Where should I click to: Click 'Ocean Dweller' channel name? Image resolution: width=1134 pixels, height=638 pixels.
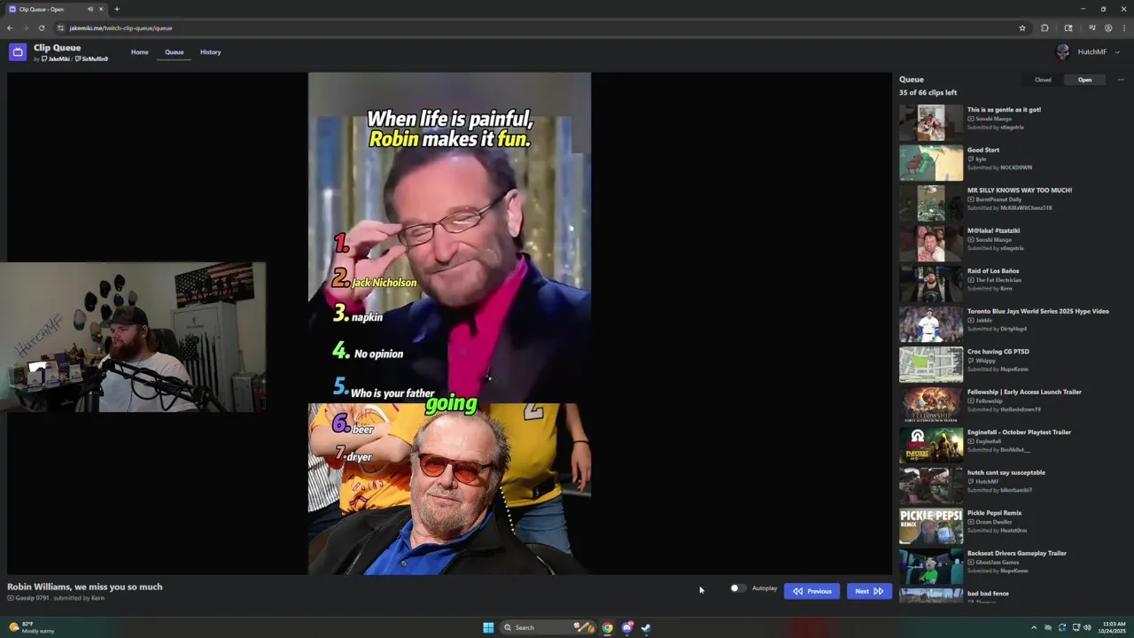[x=994, y=522]
